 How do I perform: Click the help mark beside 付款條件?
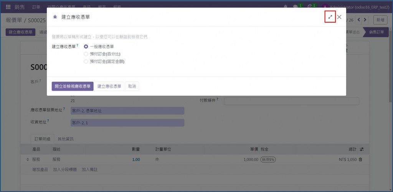click(217, 99)
